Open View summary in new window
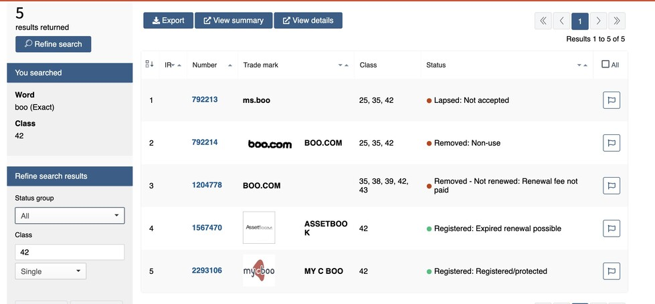The height and width of the screenshot is (304, 655). [x=233, y=21]
